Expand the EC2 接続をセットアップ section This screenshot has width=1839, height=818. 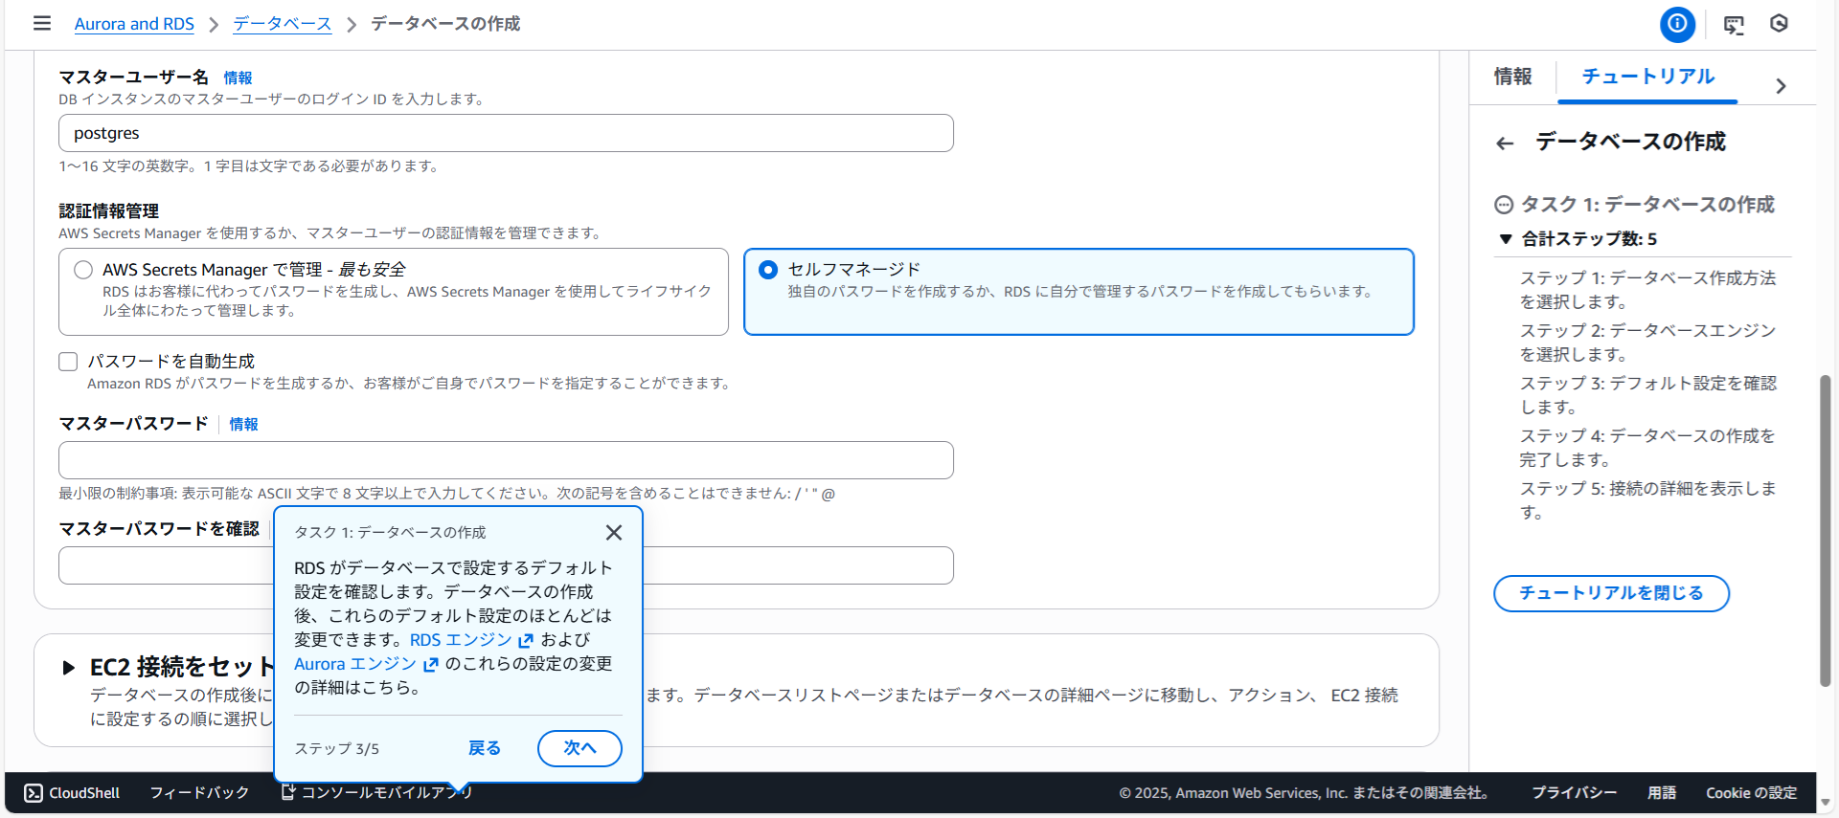click(68, 668)
